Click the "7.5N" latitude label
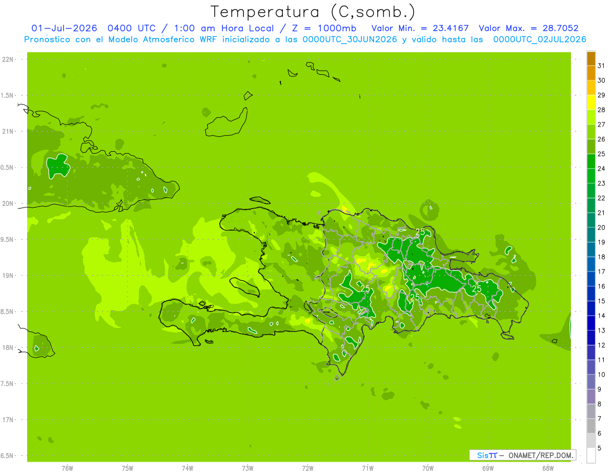The height and width of the screenshot is (475, 615). (x=8, y=384)
